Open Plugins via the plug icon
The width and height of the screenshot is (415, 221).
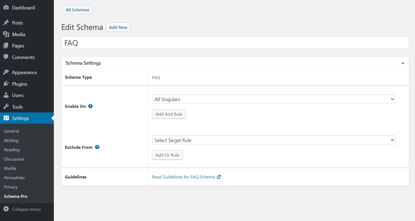[x=6, y=84]
